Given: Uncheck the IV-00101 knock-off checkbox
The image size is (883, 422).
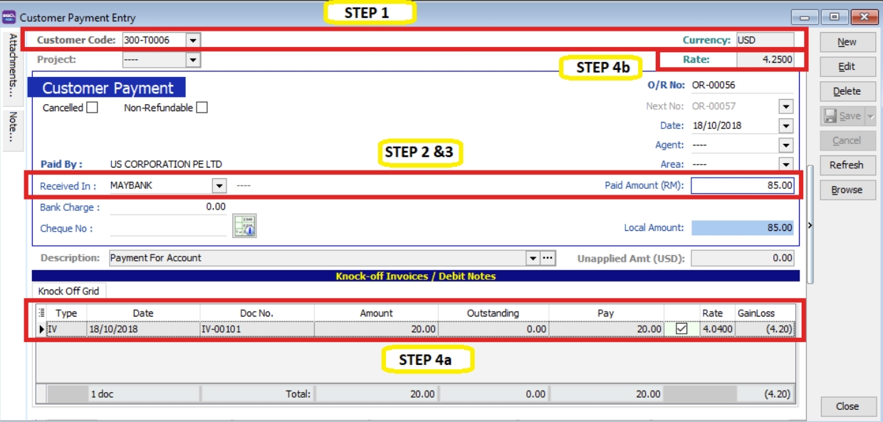Looking at the screenshot, I should [681, 329].
